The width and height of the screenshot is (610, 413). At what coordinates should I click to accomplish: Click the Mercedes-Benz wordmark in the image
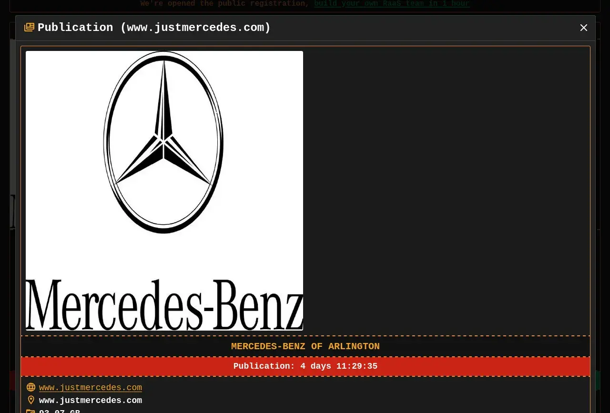[x=164, y=305]
